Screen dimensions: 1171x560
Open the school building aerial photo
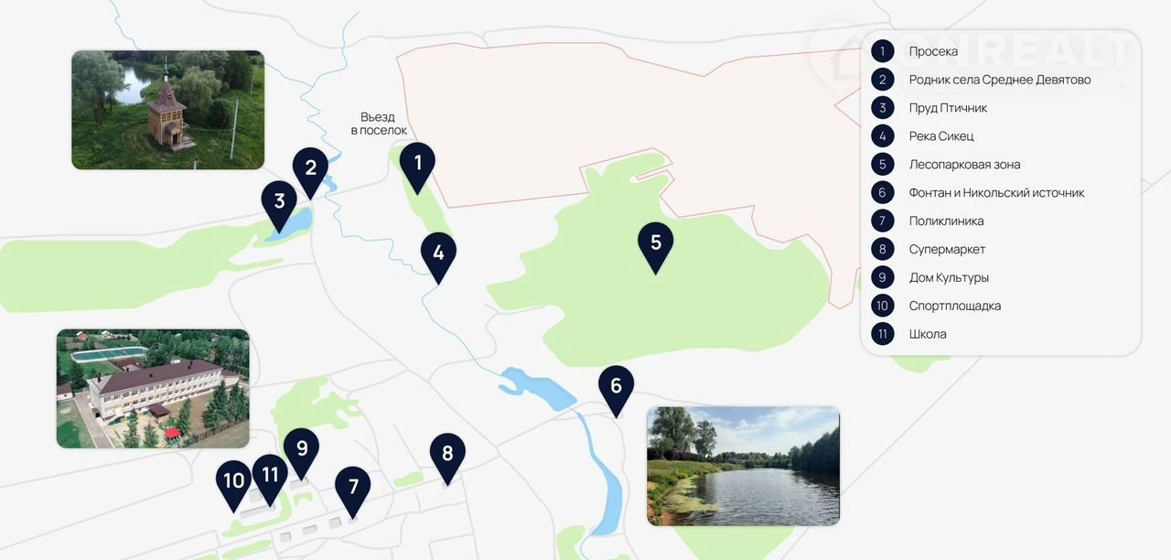click(x=153, y=388)
